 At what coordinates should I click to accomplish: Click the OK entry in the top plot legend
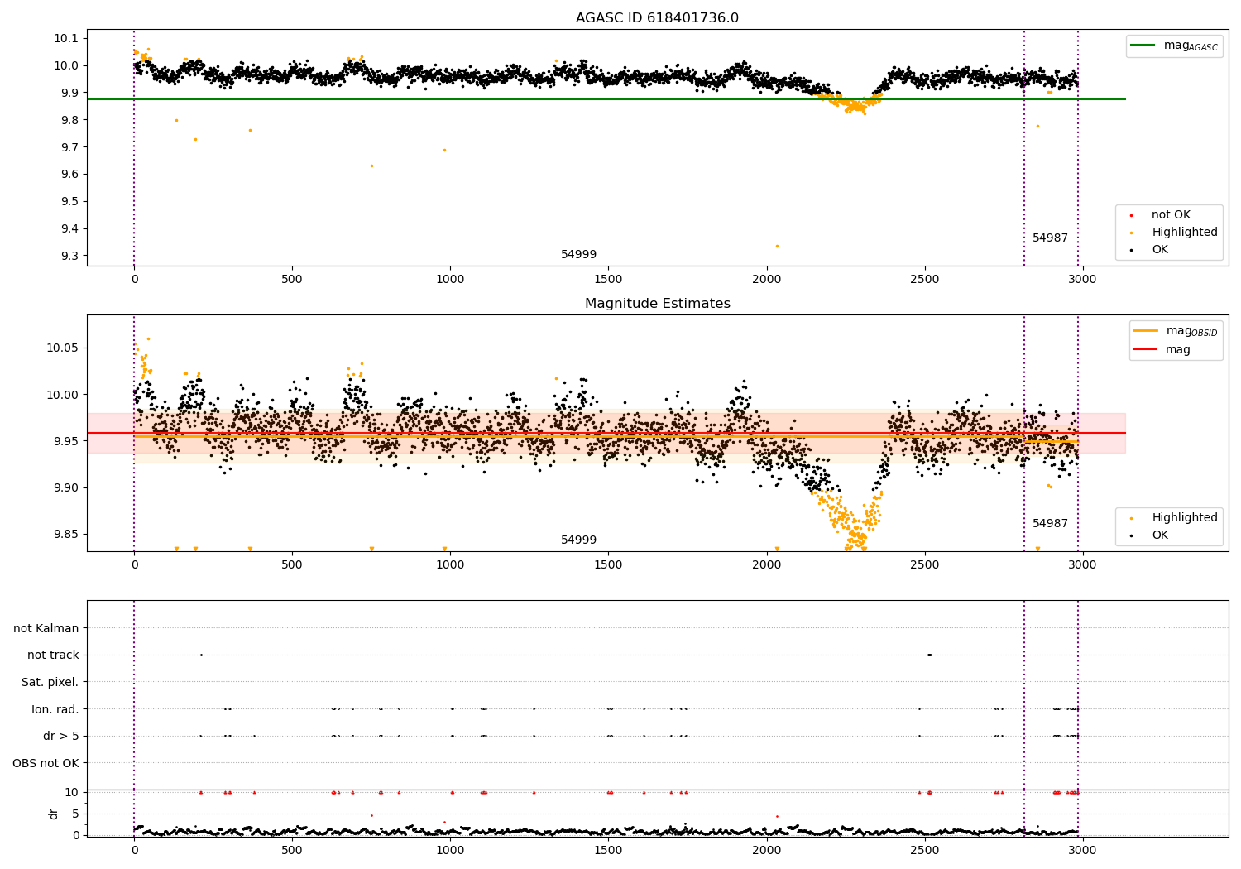click(x=1150, y=250)
